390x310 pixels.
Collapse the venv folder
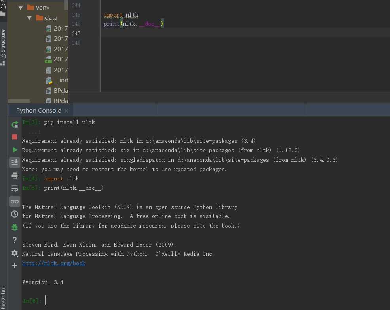pos(21,8)
